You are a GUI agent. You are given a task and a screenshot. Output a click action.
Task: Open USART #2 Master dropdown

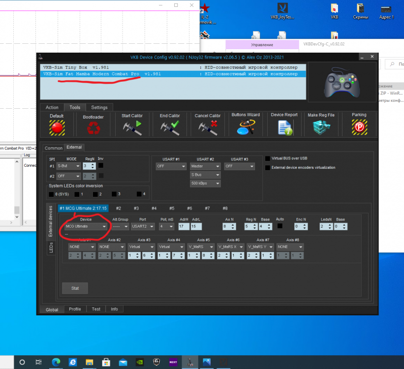[205, 166]
